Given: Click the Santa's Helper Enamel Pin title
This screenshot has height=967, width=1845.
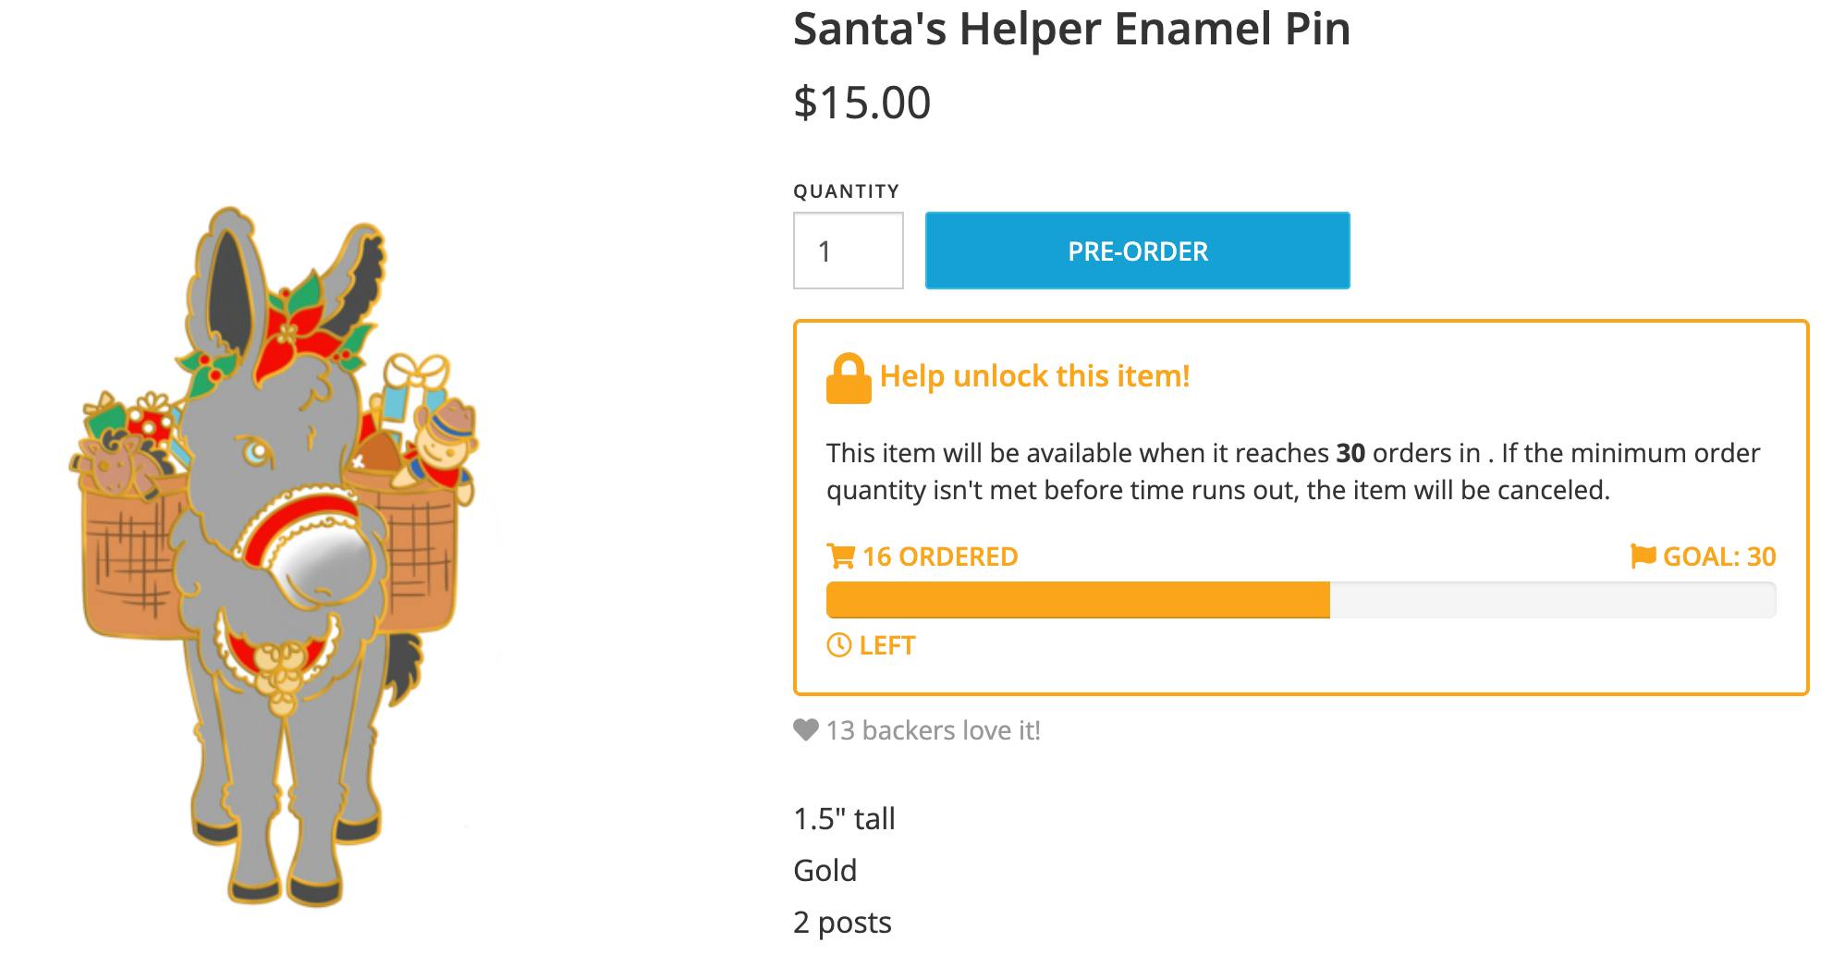Looking at the screenshot, I should 1071,29.
